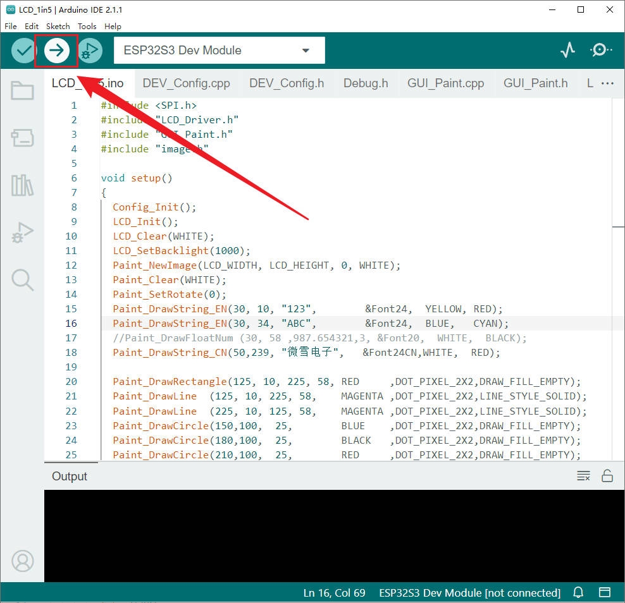Open the Serial Monitor
This screenshot has width=625, height=603.
tap(600, 50)
